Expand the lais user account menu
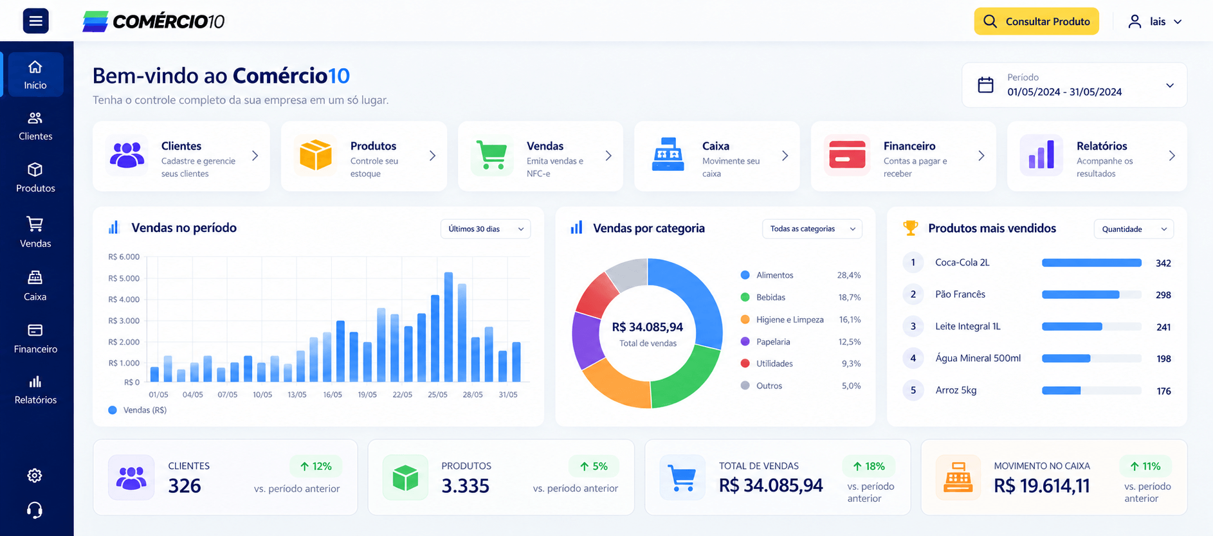The width and height of the screenshot is (1213, 536). tap(1155, 22)
